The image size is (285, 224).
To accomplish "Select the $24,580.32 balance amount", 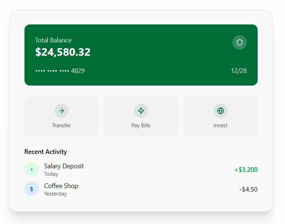I will coord(63,52).
